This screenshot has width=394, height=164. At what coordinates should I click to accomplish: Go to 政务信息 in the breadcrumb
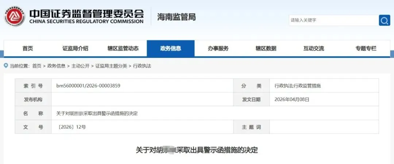56,66
